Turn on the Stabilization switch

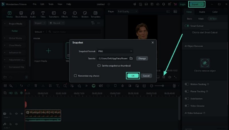(187, 99)
